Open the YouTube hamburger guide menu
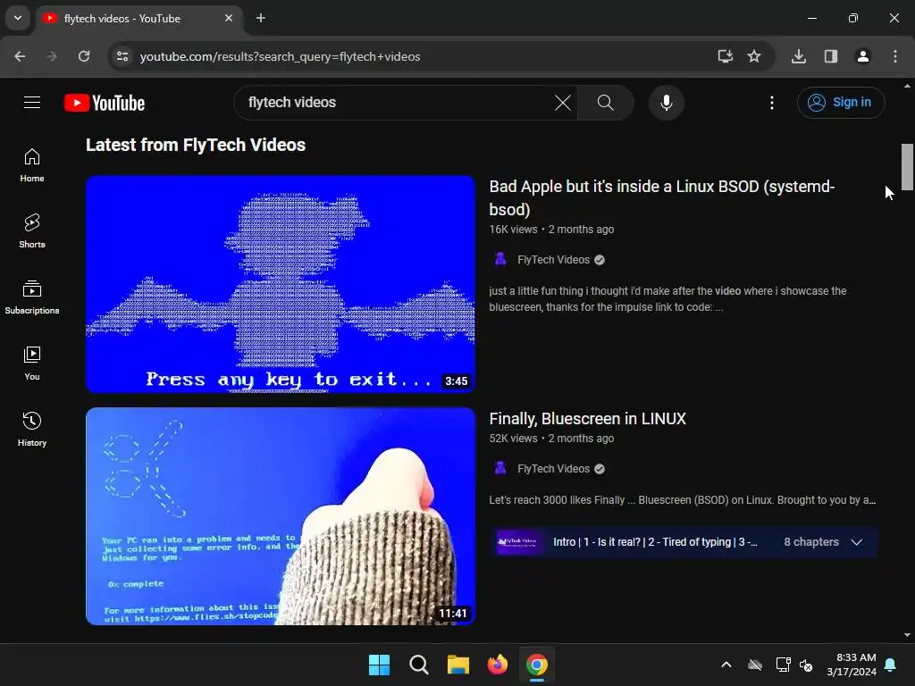 pos(32,103)
